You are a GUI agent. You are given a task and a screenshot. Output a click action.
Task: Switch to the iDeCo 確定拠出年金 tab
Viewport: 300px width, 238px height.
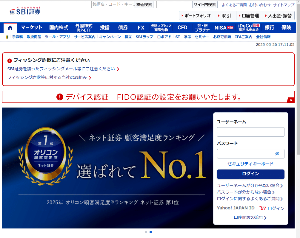click(248, 27)
